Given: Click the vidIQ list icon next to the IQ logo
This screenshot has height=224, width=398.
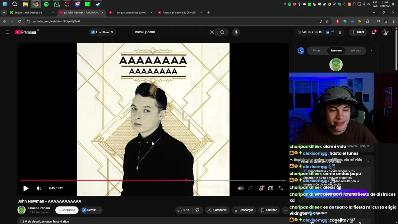Looking at the screenshot, I should click(x=333, y=32).
